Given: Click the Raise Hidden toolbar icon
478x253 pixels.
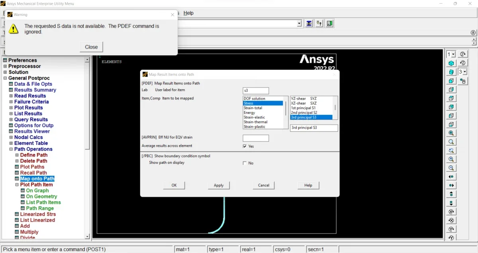Looking at the screenshot, I should pos(309,24).
